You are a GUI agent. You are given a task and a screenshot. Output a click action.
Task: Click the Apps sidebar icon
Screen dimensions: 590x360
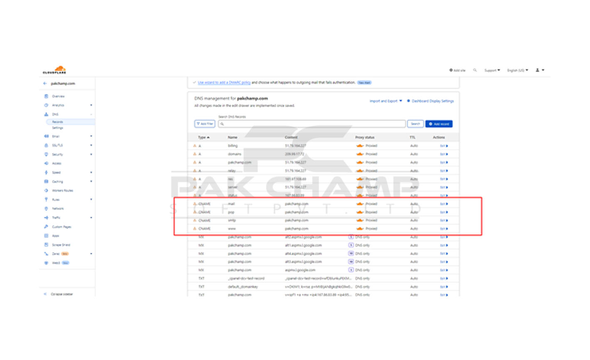tap(46, 236)
